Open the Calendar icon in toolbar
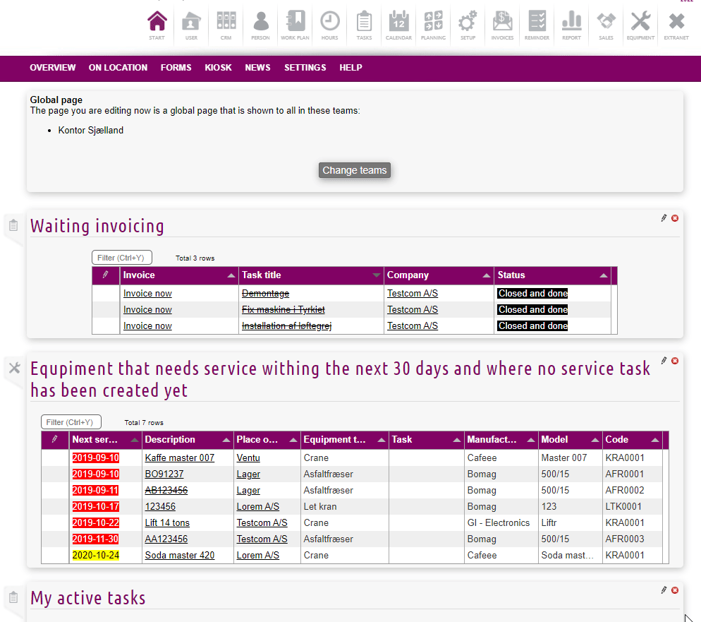 click(x=398, y=25)
